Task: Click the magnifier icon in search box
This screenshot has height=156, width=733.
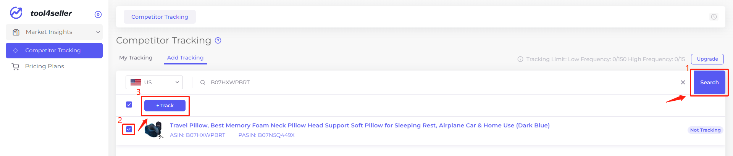Action: [x=203, y=82]
